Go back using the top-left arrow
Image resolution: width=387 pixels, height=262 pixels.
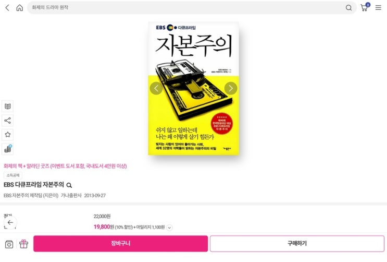(7, 8)
